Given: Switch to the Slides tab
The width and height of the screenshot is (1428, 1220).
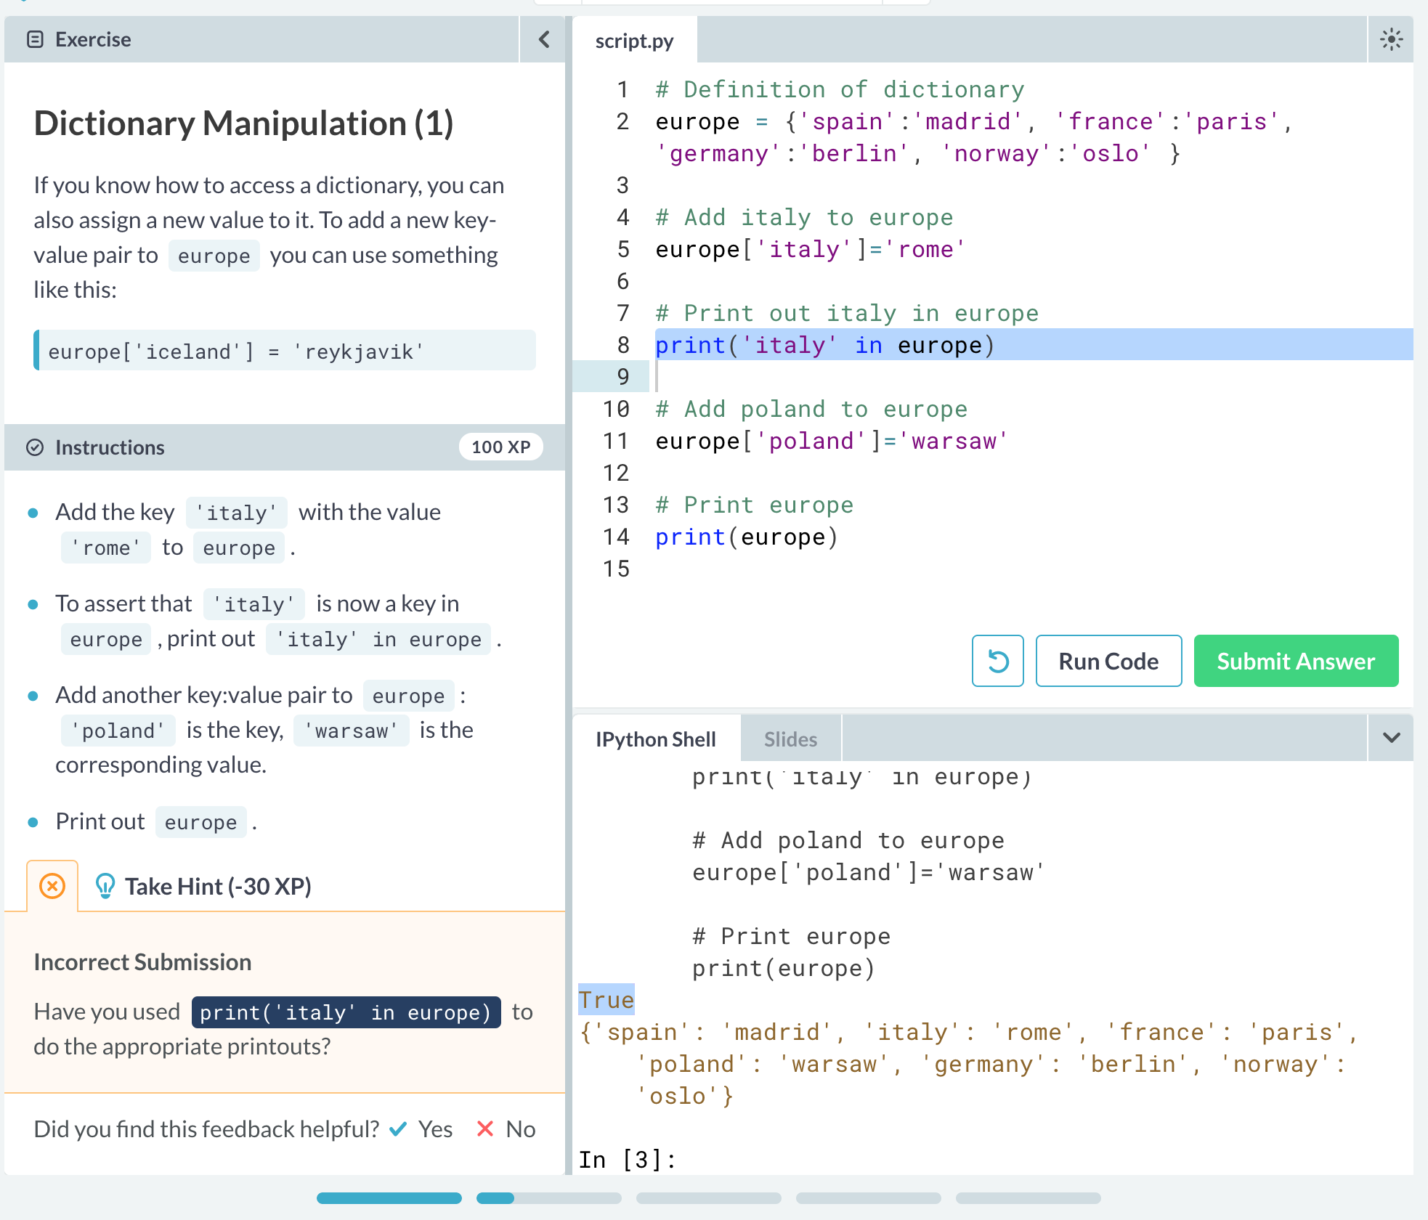Looking at the screenshot, I should click(x=790, y=739).
